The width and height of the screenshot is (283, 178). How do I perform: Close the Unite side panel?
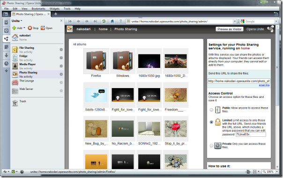tap(61, 21)
